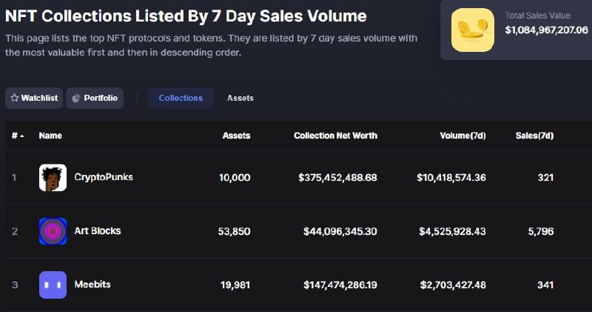Sort table by Volume(7d) header
This screenshot has width=592, height=312.
463,136
